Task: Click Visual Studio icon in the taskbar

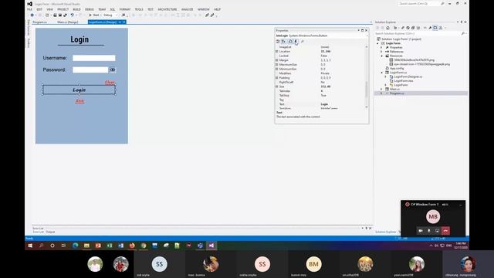Action: (x=211, y=246)
